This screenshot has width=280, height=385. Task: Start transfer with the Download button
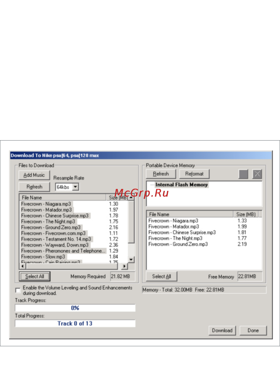click(222, 331)
